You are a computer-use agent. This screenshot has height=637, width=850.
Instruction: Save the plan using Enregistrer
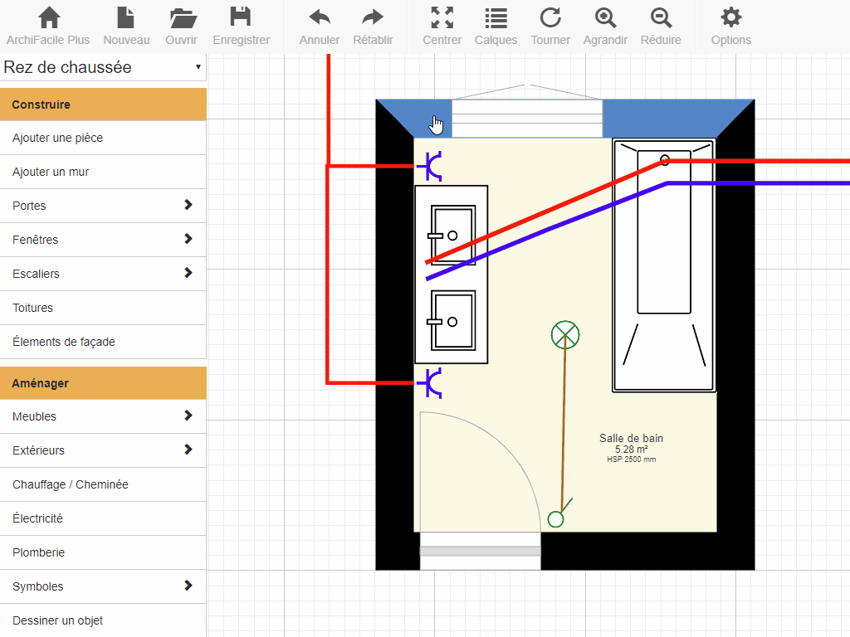[241, 26]
